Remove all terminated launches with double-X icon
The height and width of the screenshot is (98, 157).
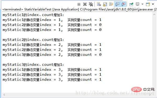click(91, 4)
